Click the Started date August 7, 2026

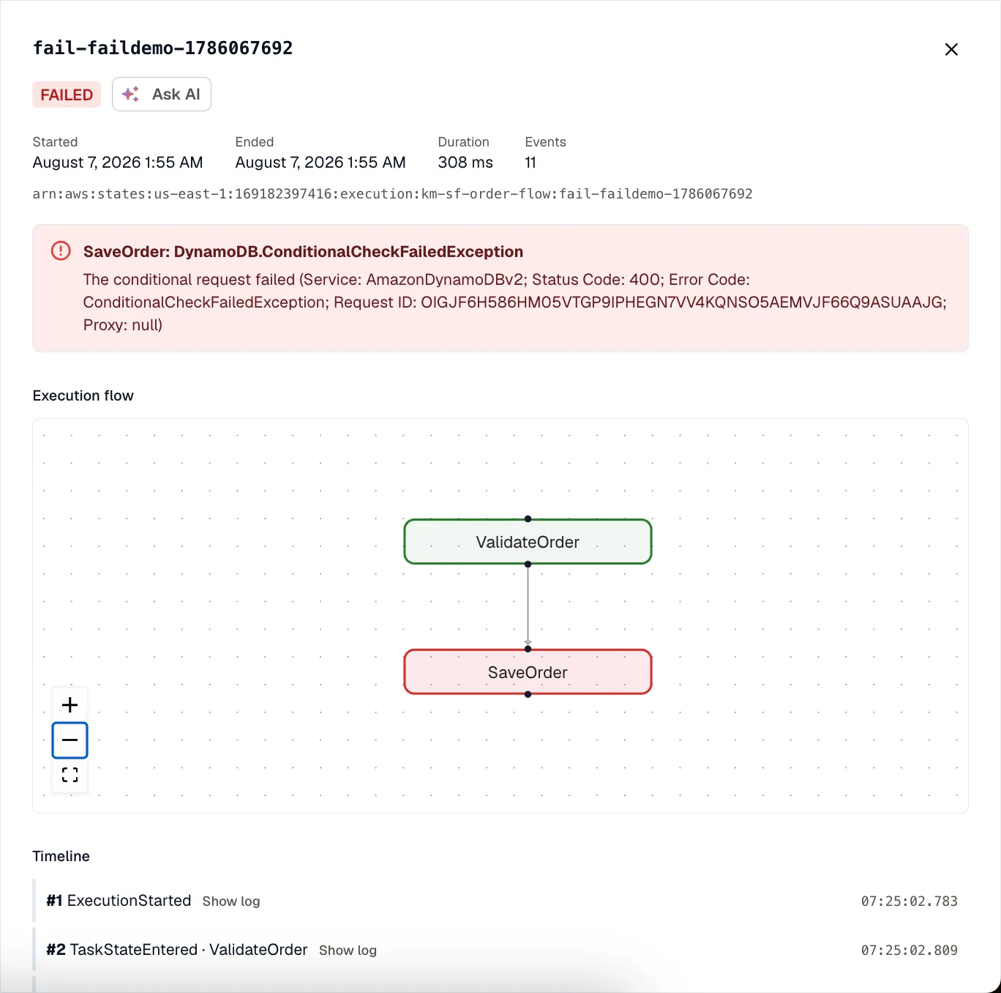pos(118,163)
